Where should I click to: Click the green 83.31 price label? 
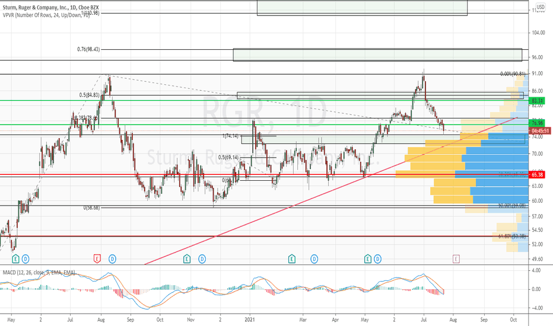point(537,101)
